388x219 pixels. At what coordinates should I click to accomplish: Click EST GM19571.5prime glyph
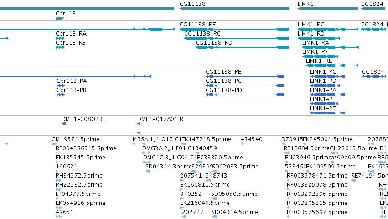54,144
